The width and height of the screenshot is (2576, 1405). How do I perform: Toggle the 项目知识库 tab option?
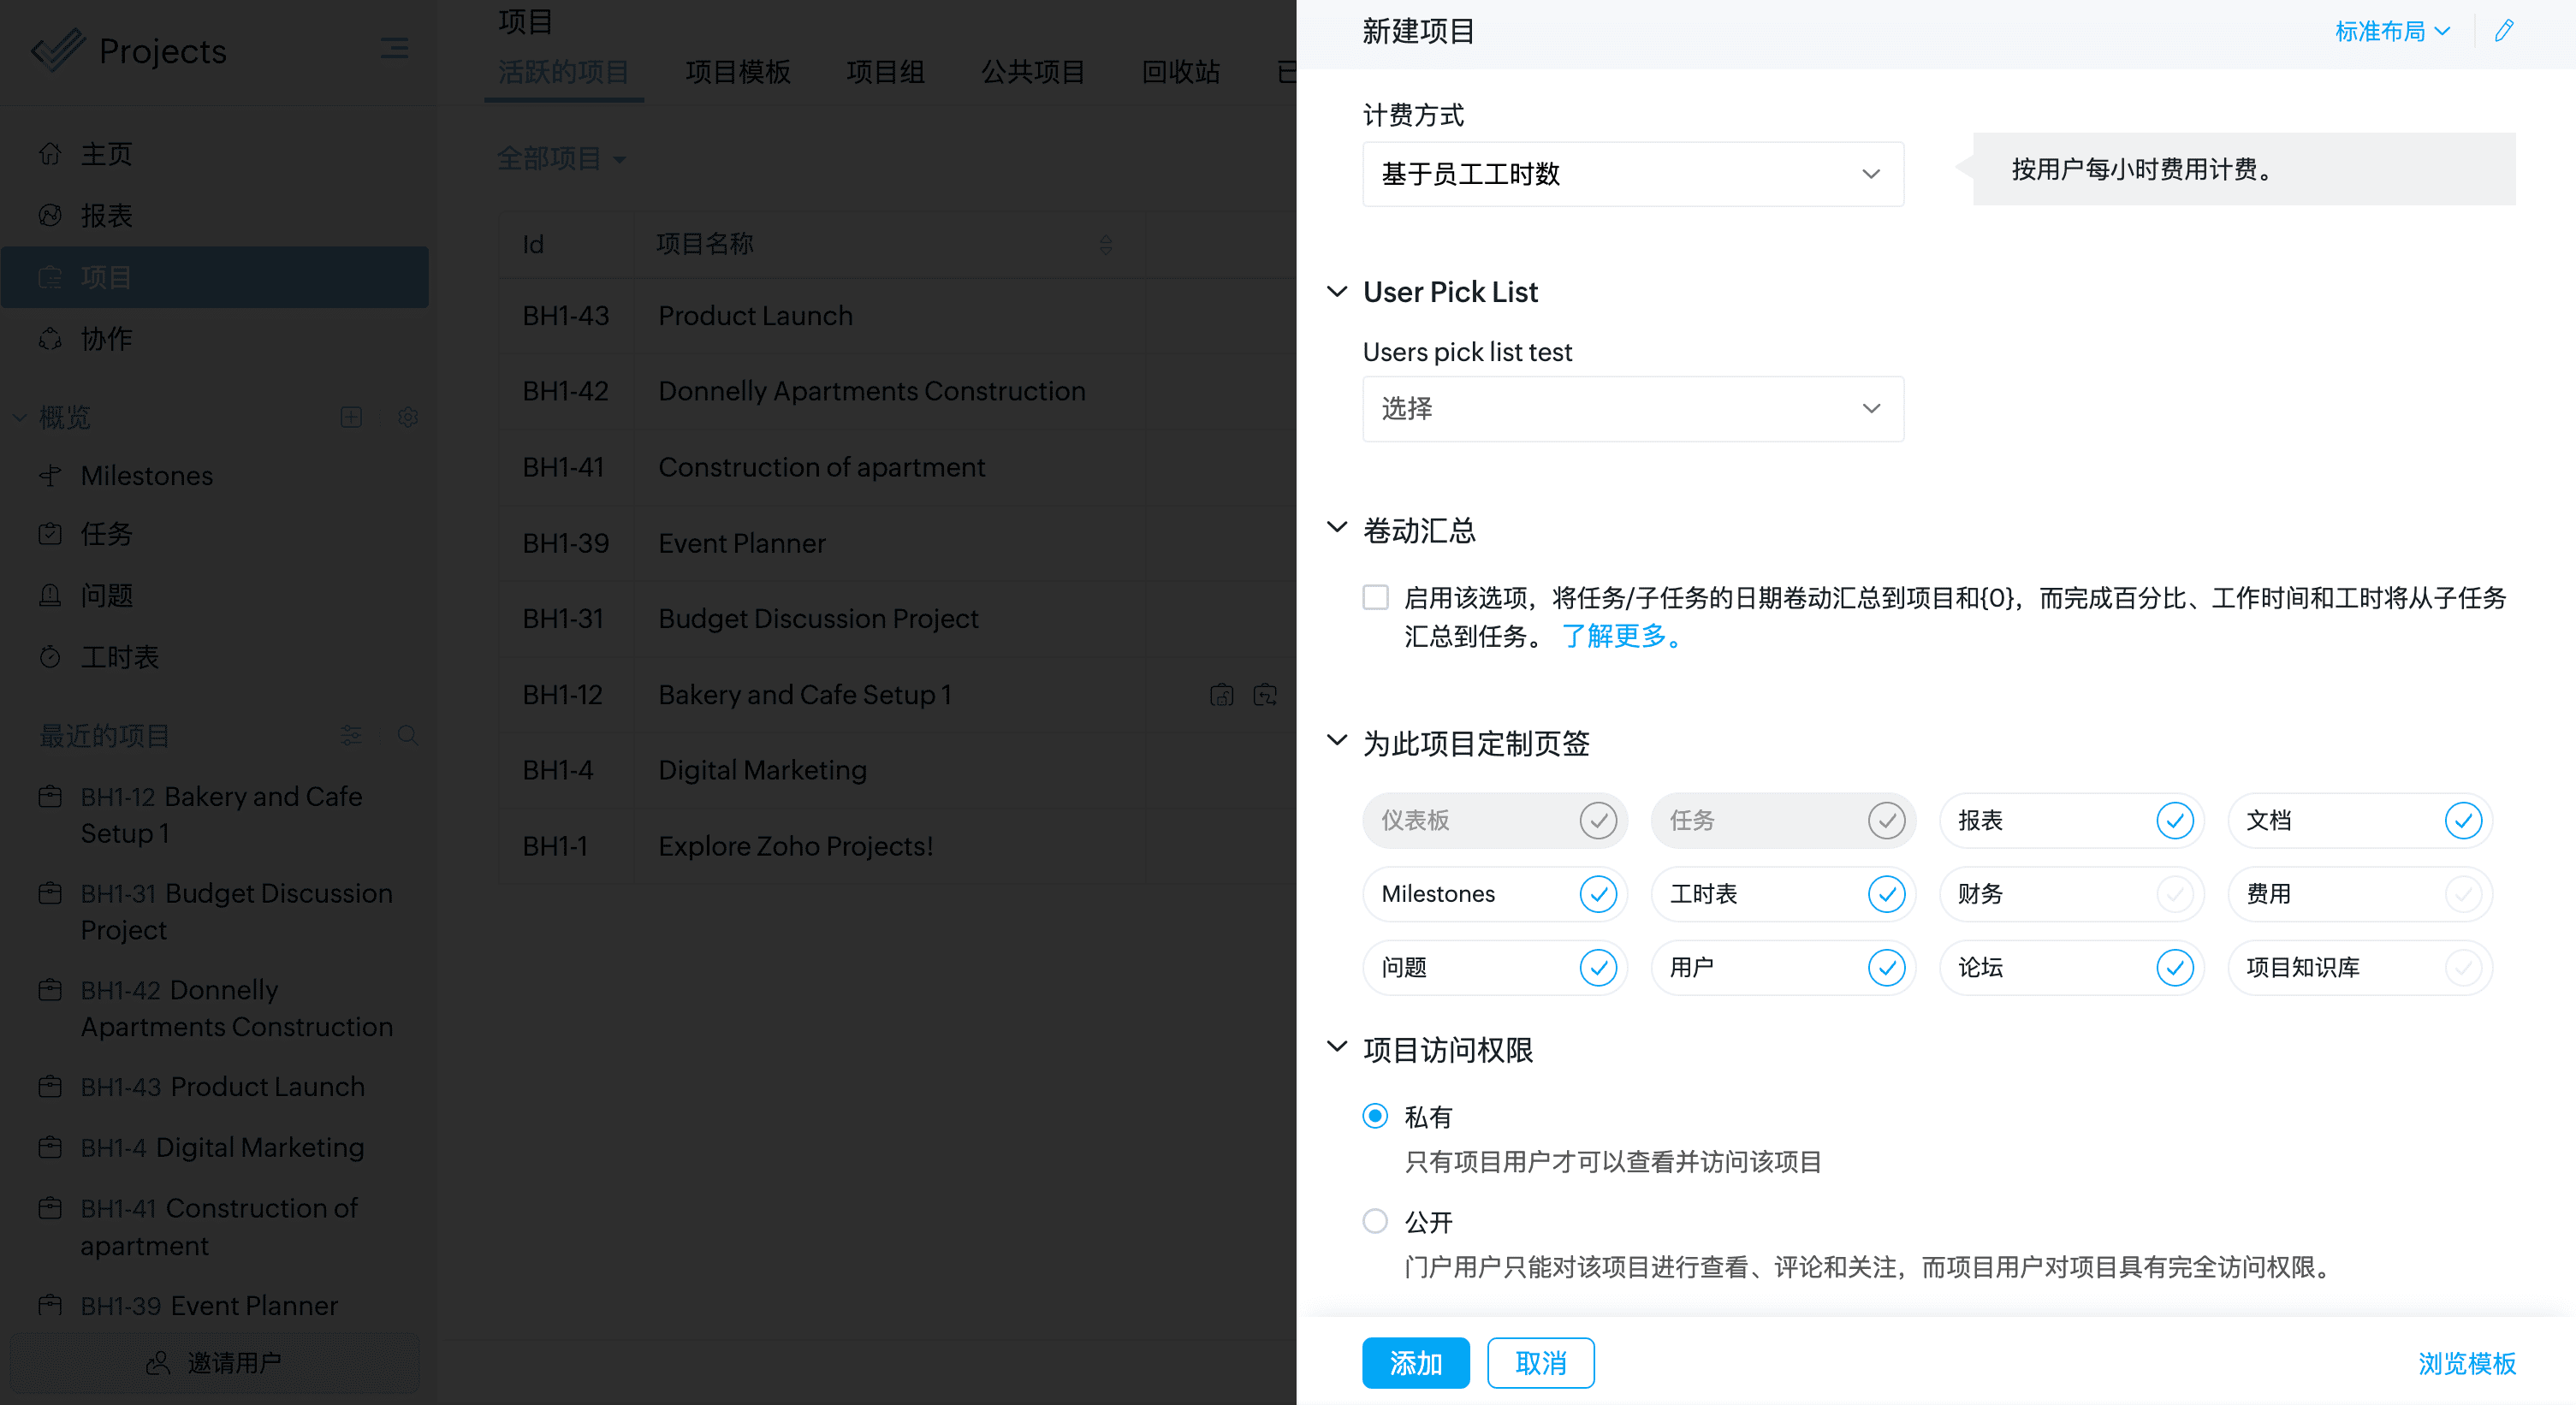(x=2462, y=967)
